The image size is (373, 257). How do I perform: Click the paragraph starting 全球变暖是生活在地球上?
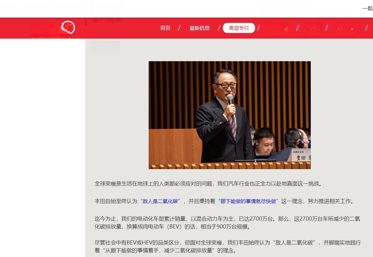click(208, 184)
